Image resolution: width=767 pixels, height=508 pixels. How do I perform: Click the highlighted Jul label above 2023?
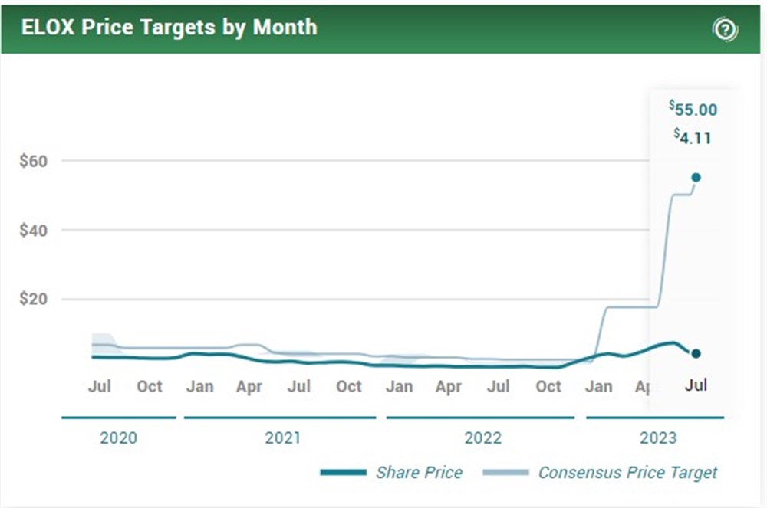[x=696, y=385]
